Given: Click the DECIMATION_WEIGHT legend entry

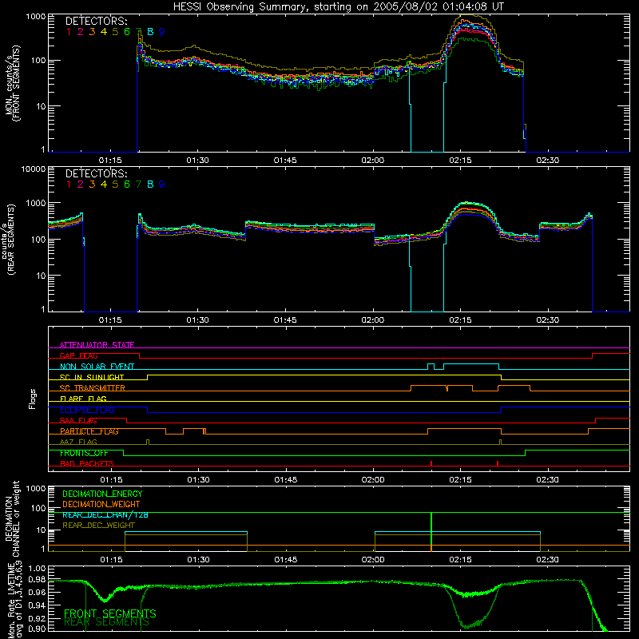Looking at the screenshot, I should [x=101, y=505].
